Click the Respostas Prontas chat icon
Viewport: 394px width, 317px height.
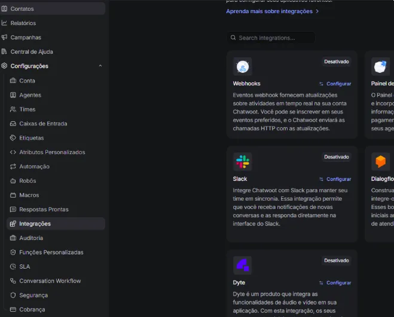(13, 210)
